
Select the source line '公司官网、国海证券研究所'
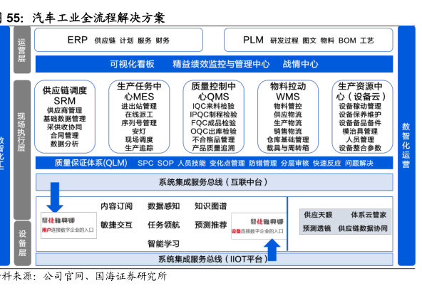pyautogui.click(x=105, y=276)
